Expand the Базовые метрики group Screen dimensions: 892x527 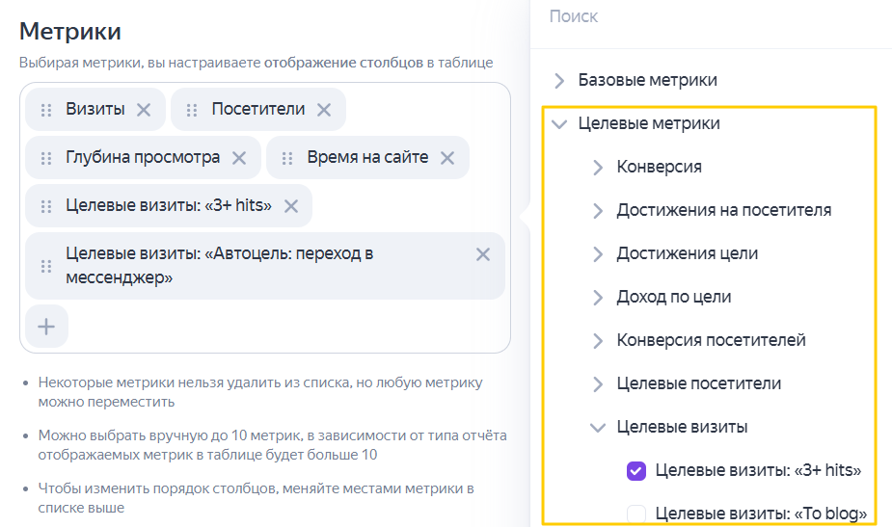(559, 81)
